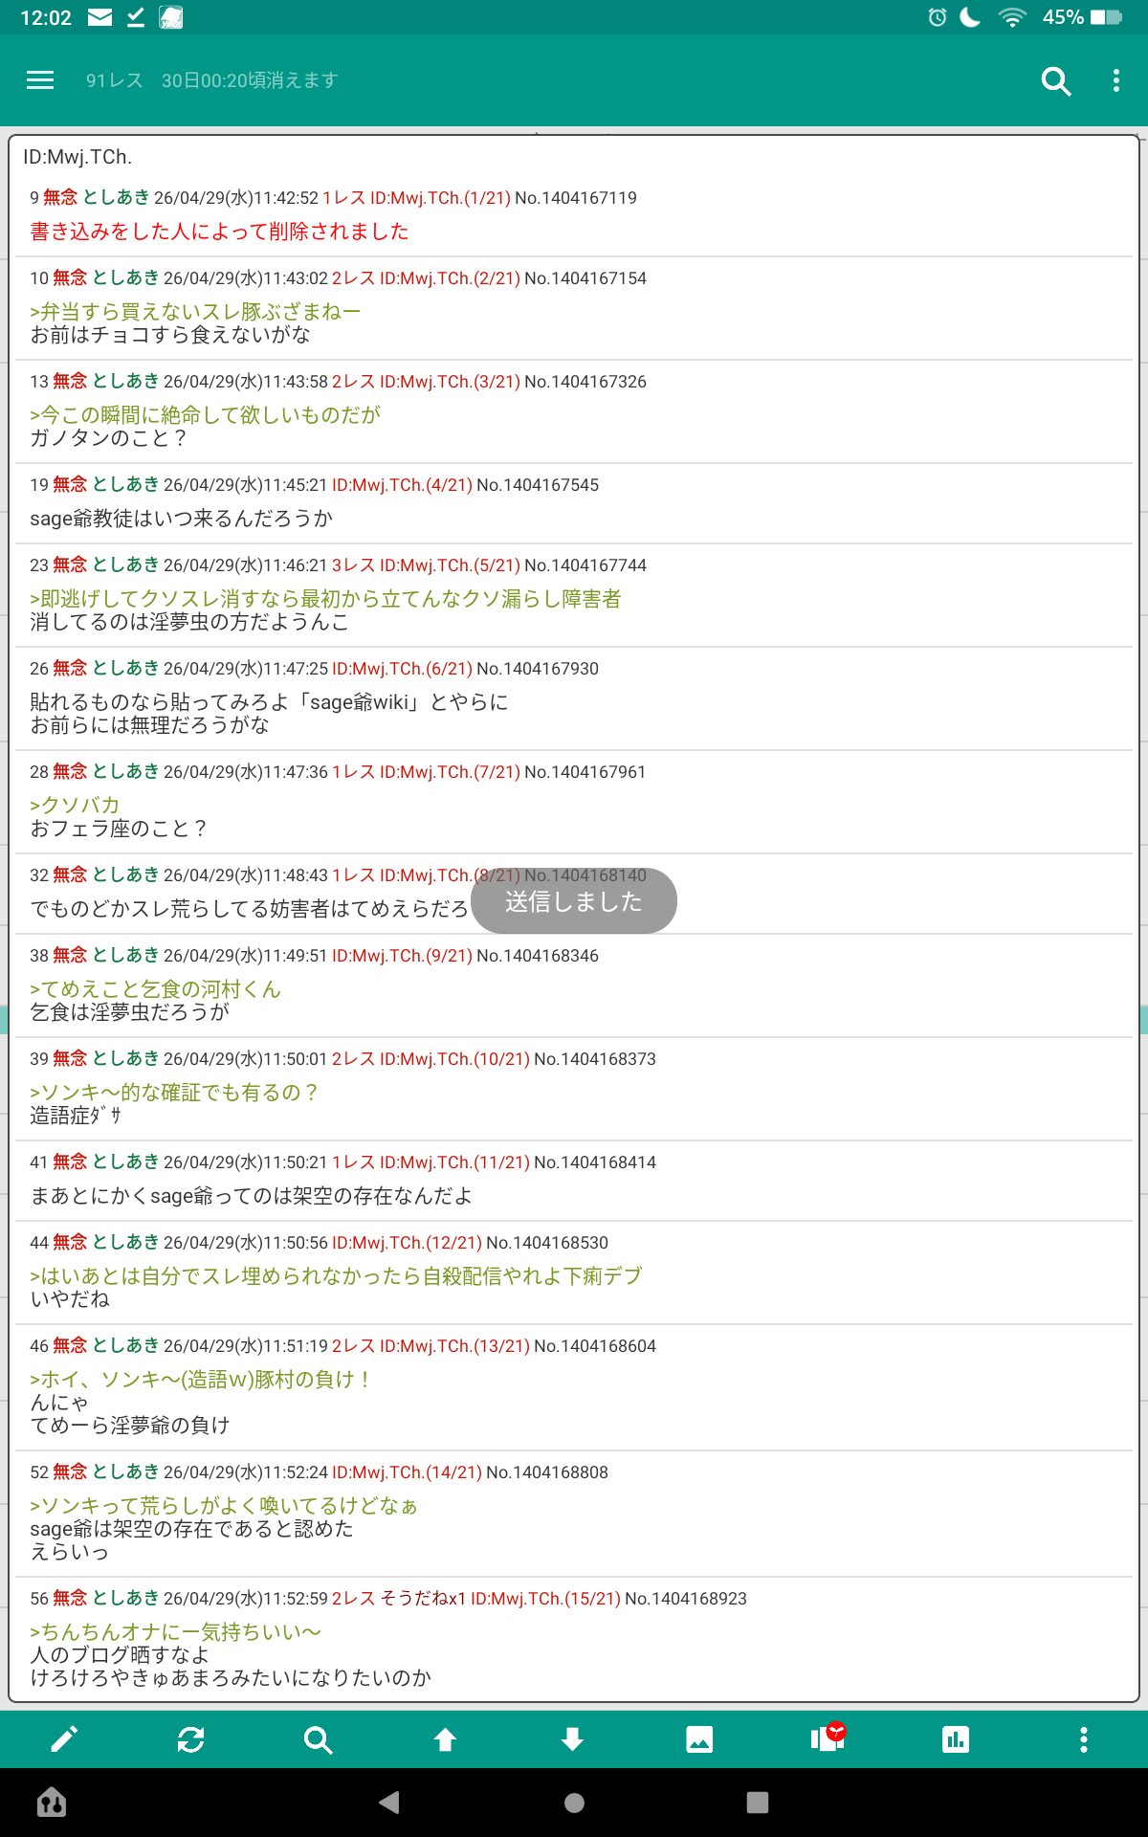Jump to bottom with down arrow

(x=572, y=1739)
